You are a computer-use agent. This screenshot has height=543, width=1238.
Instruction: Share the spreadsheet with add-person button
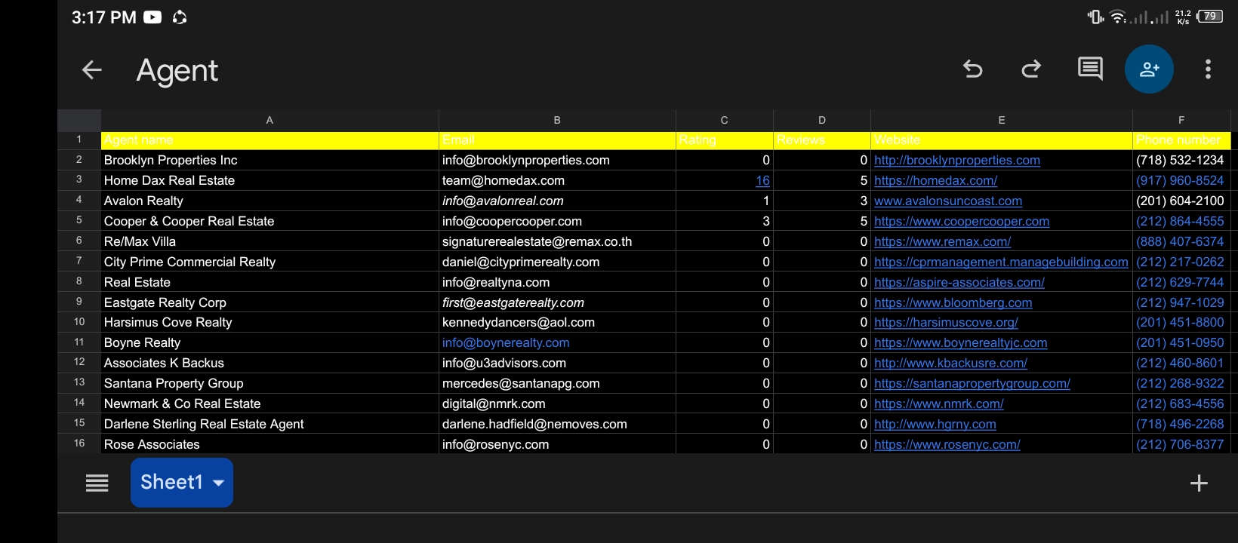1148,69
